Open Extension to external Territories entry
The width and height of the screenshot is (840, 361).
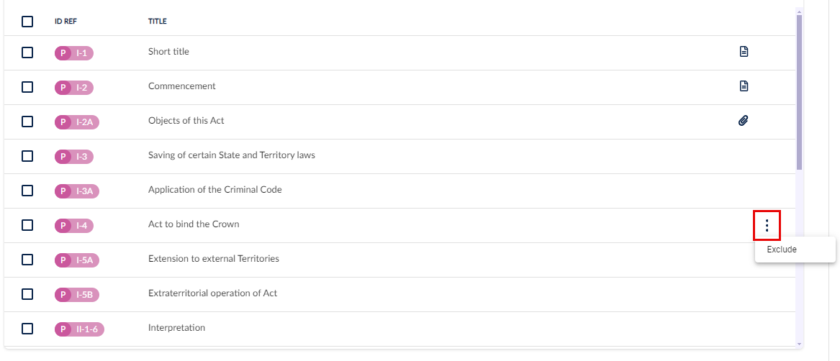214,259
